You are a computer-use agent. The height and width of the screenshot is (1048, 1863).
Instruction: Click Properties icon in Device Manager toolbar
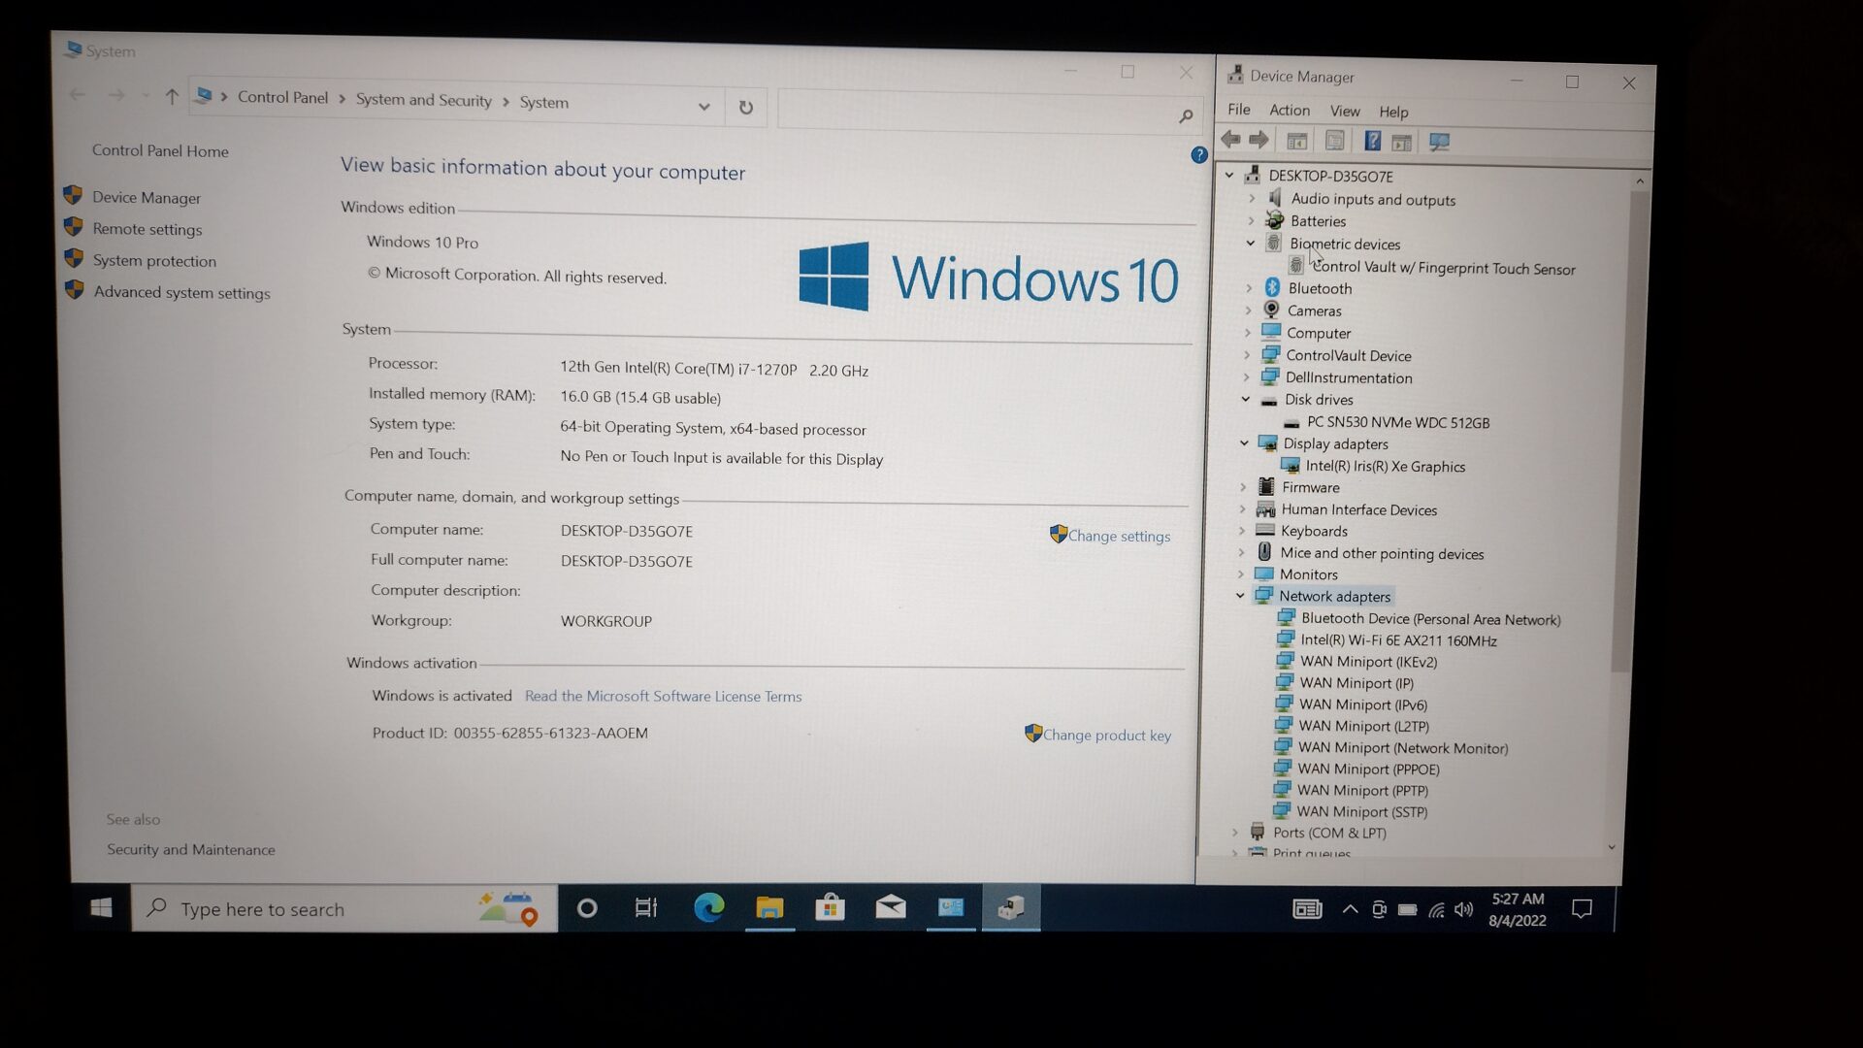[1335, 141]
